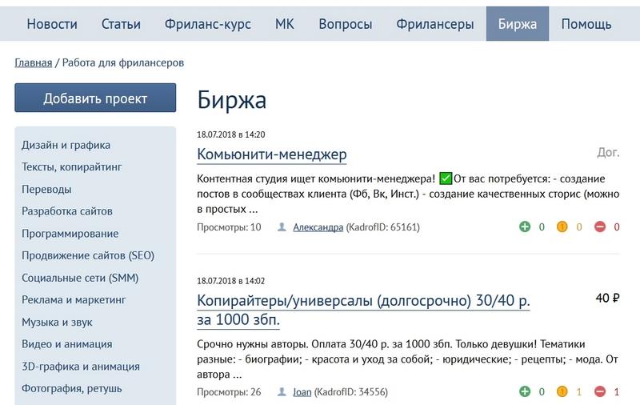The image size is (640, 405).
Task: Click user icon next to Александра
Action: pos(282,227)
